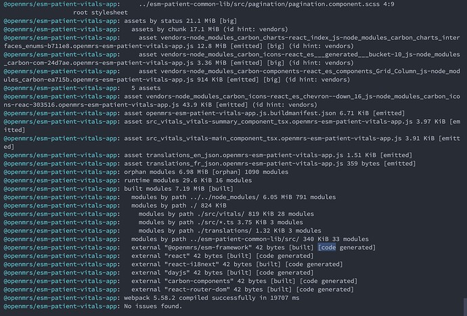Click the terminal scrollbar thumb at bottom right
467x316 pixels.
pos(465,306)
